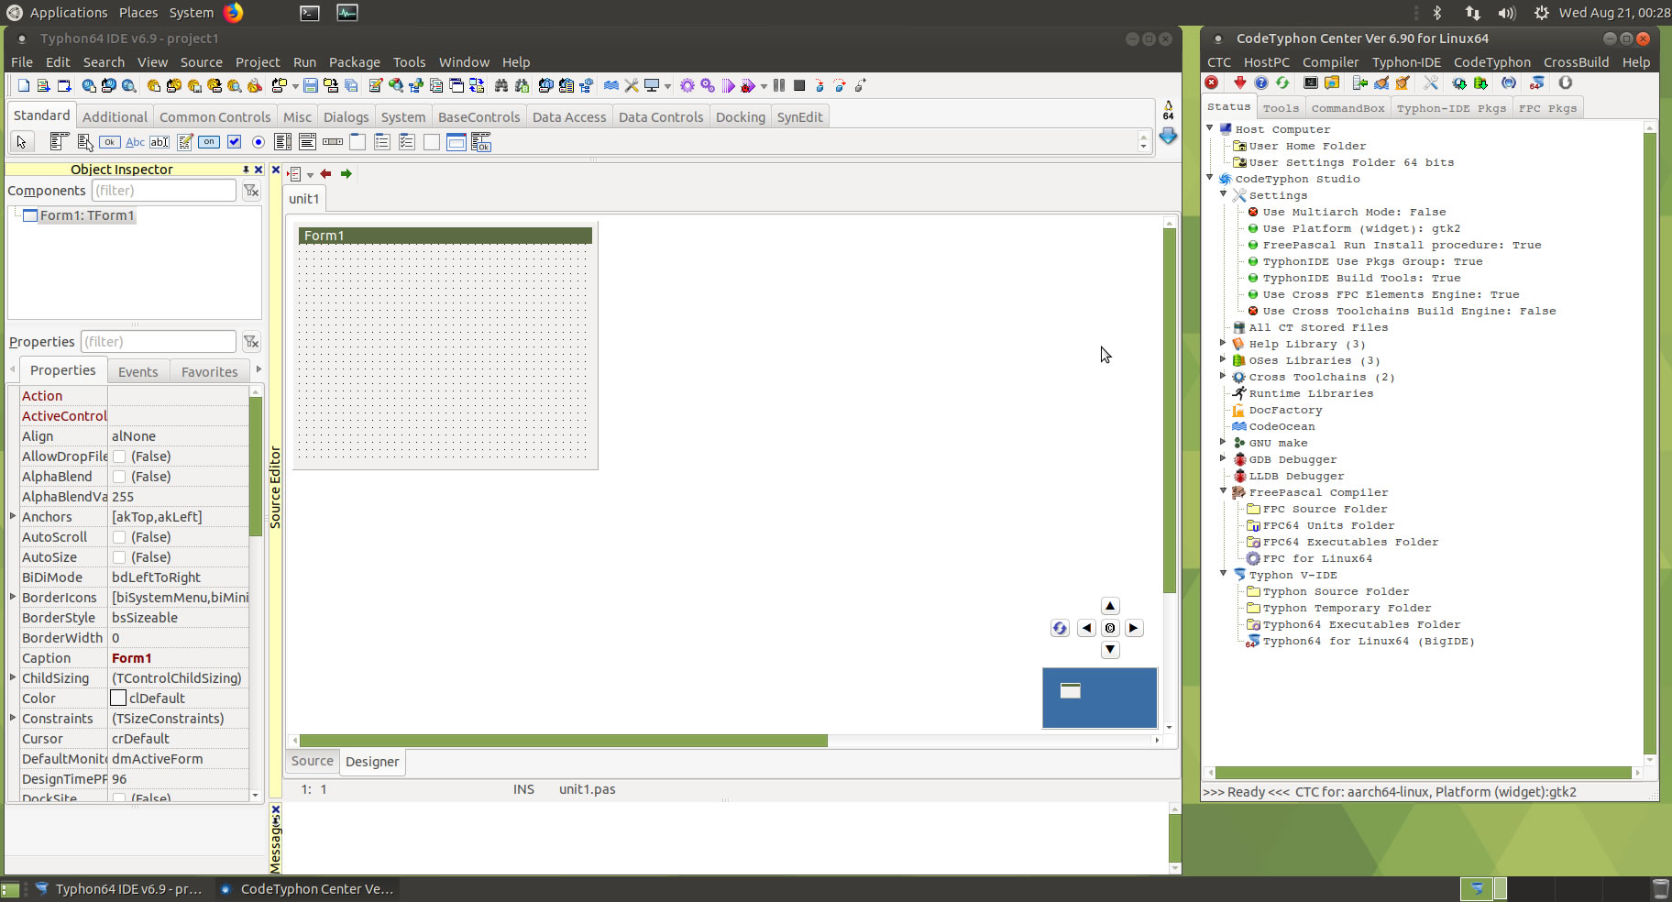
Task: Collapse the Host Computer tree node
Action: pos(1210,128)
